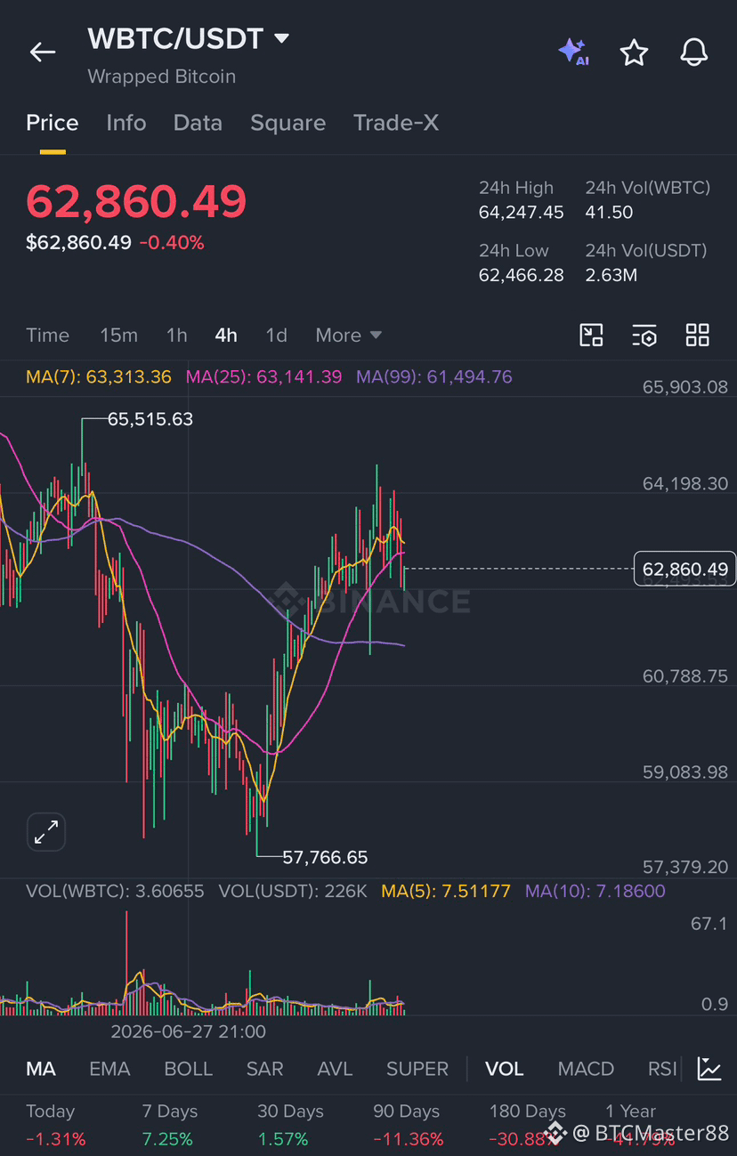Toggle the AVL indicator

point(335,1069)
